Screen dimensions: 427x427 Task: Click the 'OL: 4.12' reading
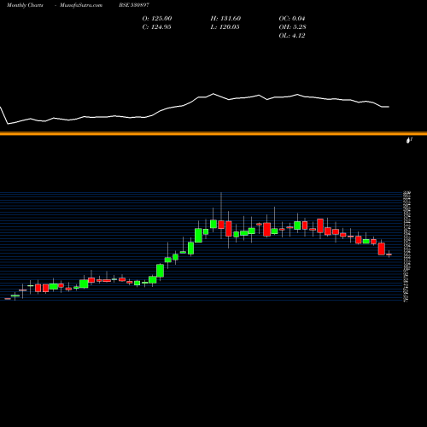click(x=292, y=36)
